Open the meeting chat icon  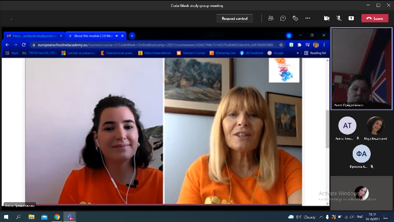[x=283, y=19]
